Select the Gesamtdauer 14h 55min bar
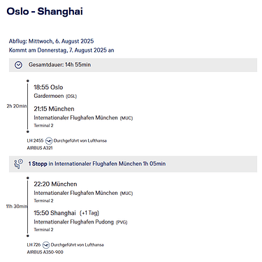 point(133,65)
